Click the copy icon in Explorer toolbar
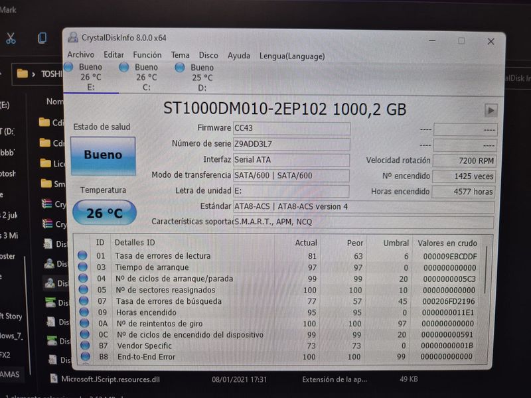This screenshot has width=531, height=398. [42, 38]
